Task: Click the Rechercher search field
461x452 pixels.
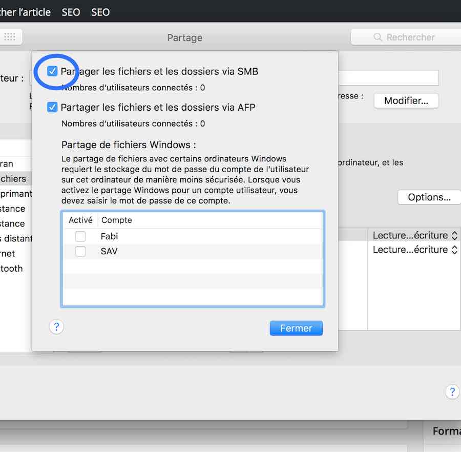Action: click(x=406, y=37)
